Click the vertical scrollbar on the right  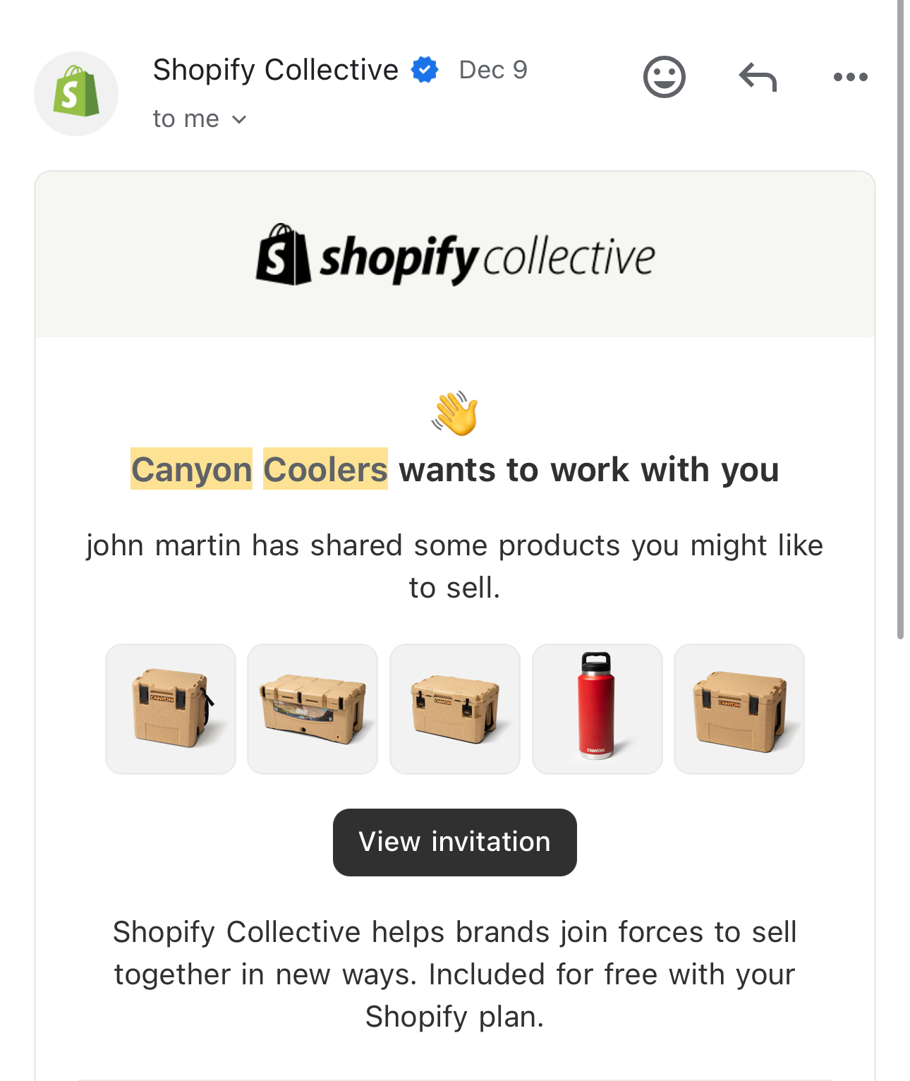pos(900,318)
